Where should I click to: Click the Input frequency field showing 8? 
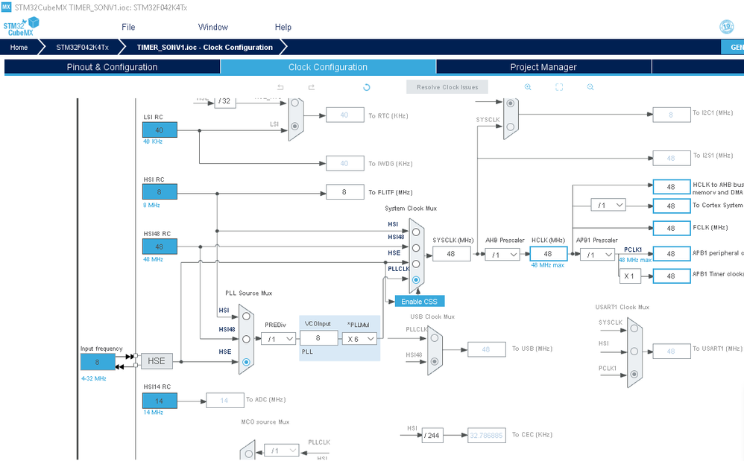point(97,362)
